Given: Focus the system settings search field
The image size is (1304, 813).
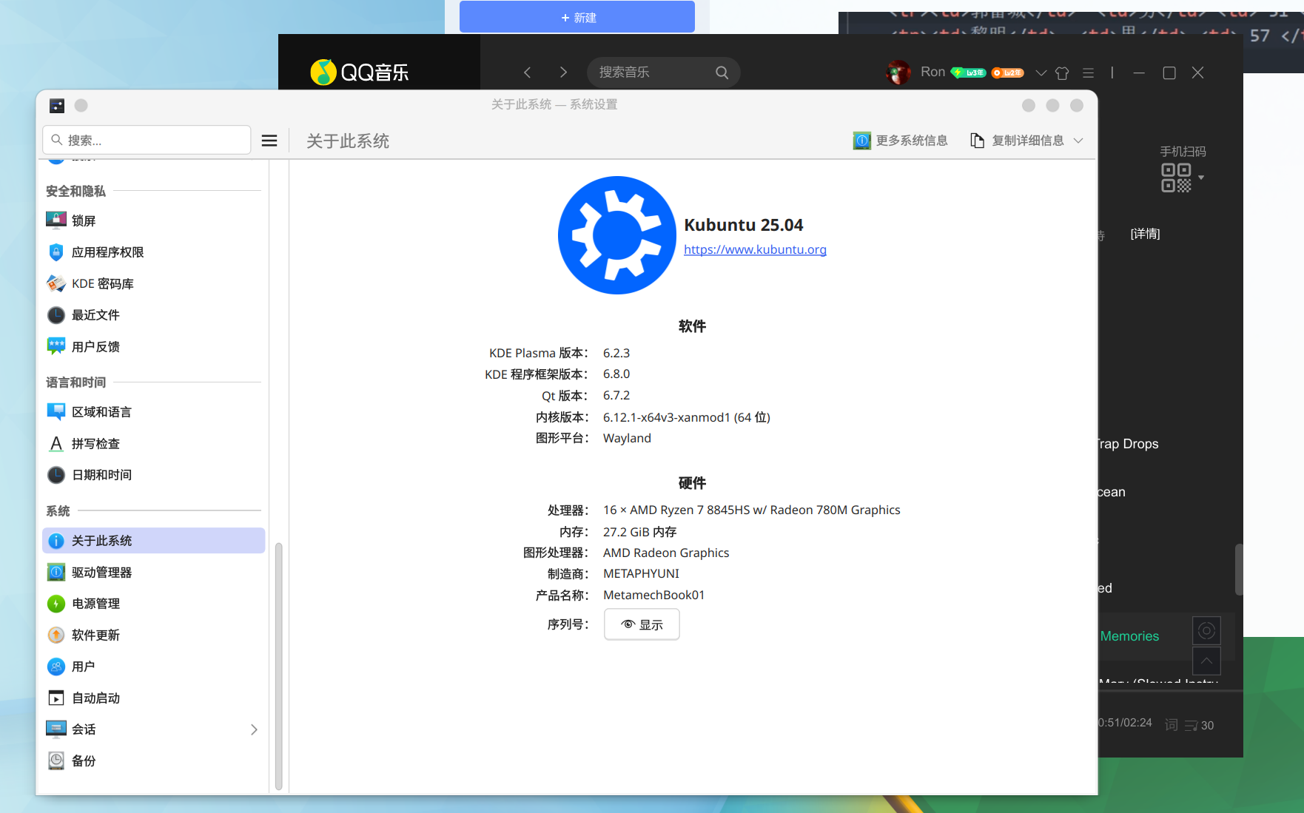Looking at the screenshot, I should (x=147, y=140).
